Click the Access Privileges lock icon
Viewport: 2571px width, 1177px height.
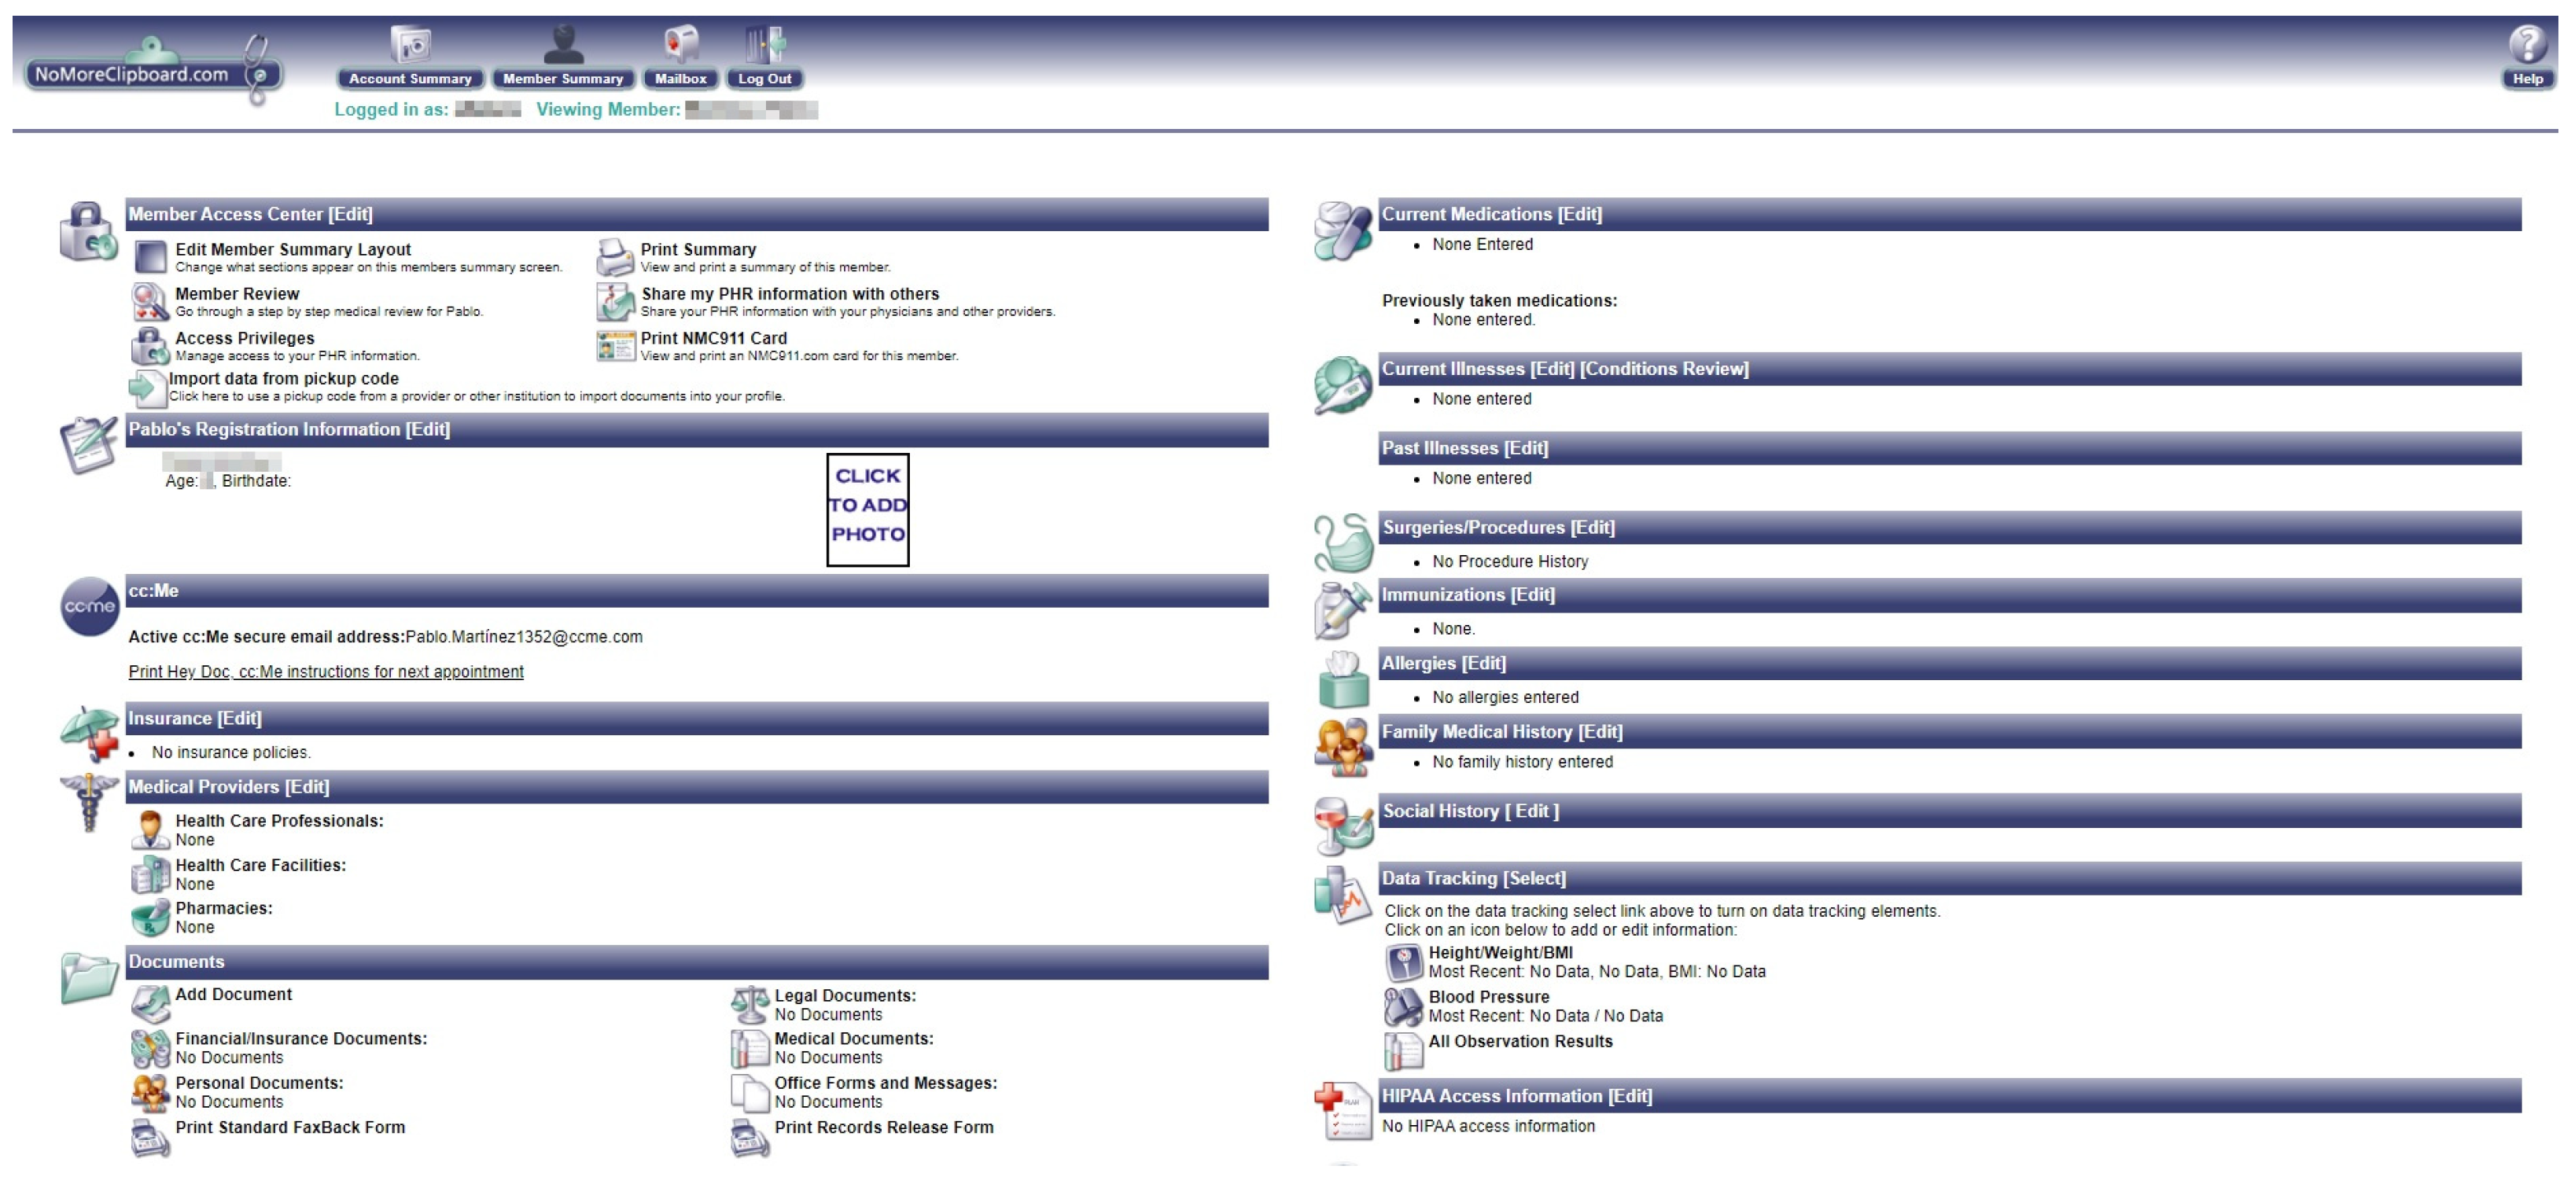[149, 346]
